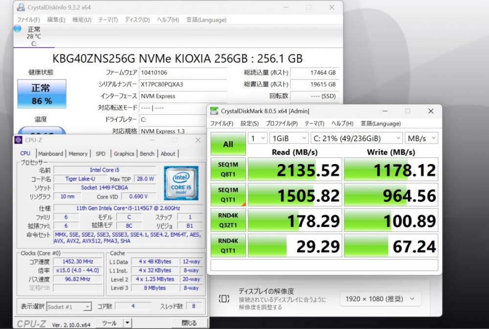Open ファイル(F) menu in CrystalDiskMark
The width and height of the screenshot is (489, 329).
click(x=222, y=123)
